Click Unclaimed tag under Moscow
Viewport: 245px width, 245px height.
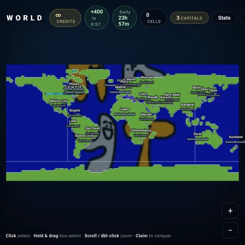click(147, 82)
